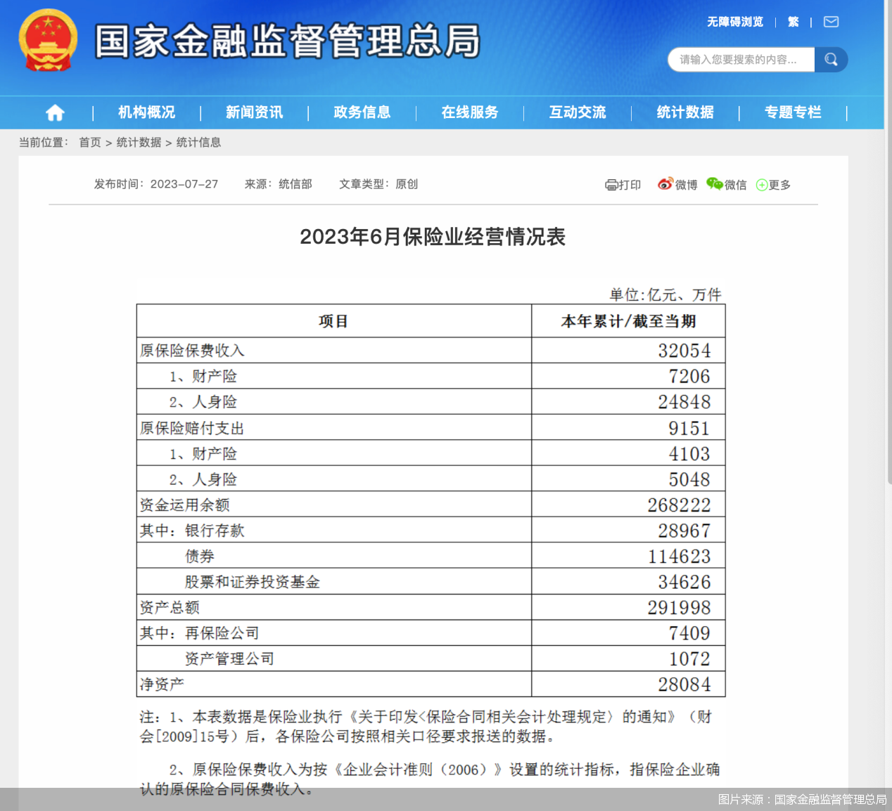Open the 机构概况 menu item

point(146,112)
